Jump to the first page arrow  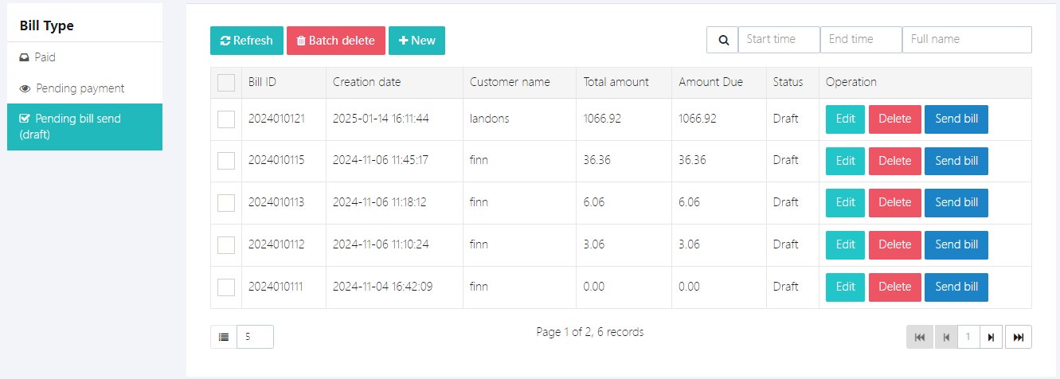point(920,337)
